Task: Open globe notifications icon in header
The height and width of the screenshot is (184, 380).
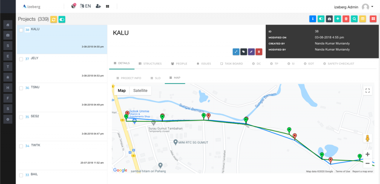Action: [x=73, y=6]
